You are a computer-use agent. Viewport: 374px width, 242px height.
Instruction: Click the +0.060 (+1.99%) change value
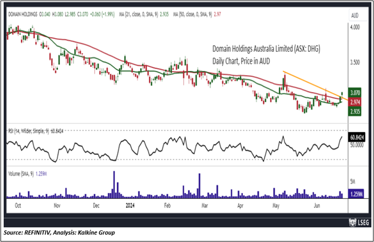pos(102,14)
